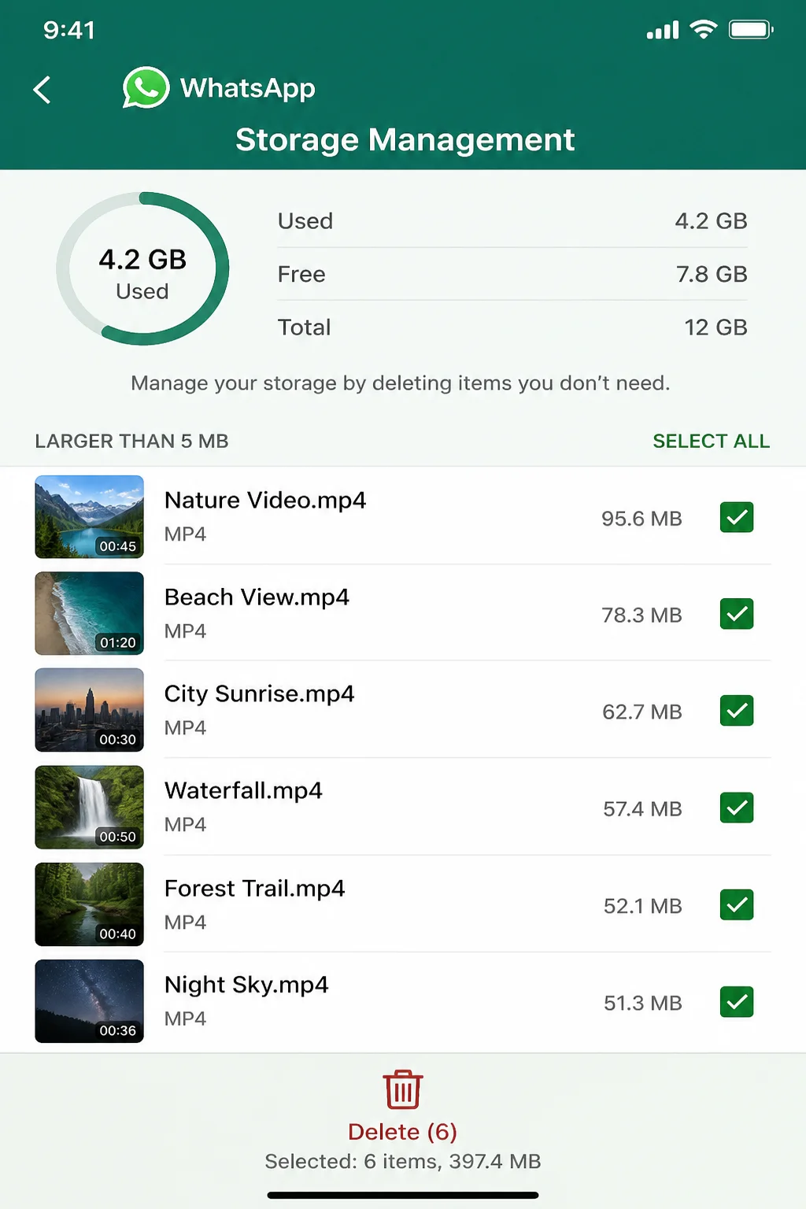
Task: Tap the Storage Management title
Action: [405, 139]
